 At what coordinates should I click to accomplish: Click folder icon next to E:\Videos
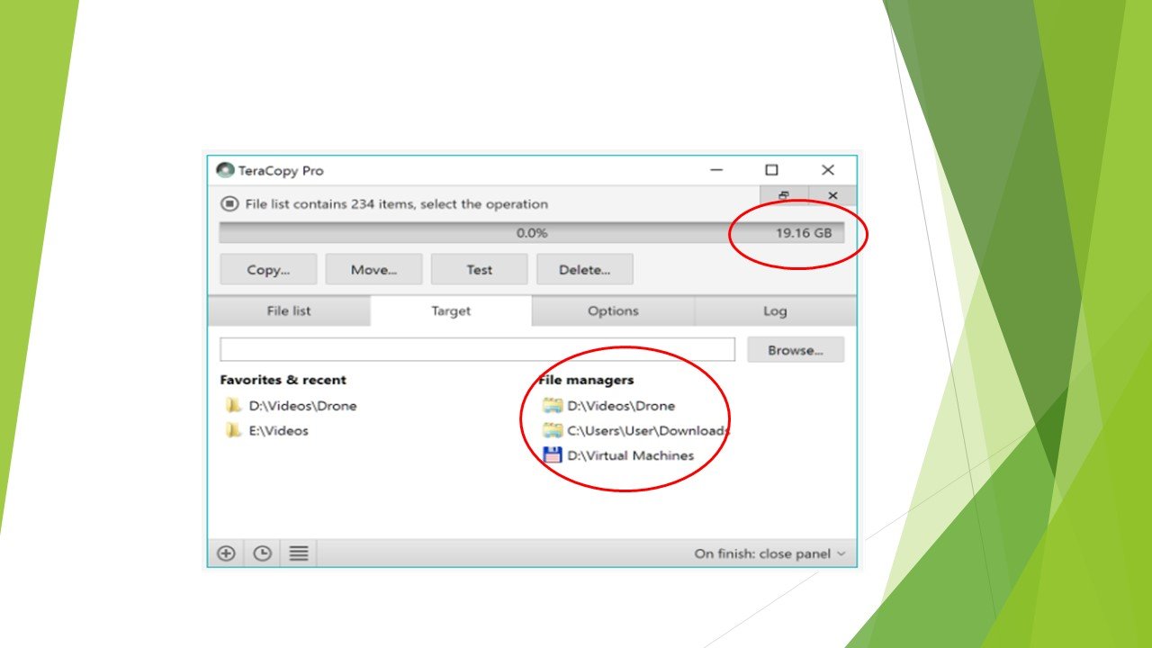pos(233,431)
